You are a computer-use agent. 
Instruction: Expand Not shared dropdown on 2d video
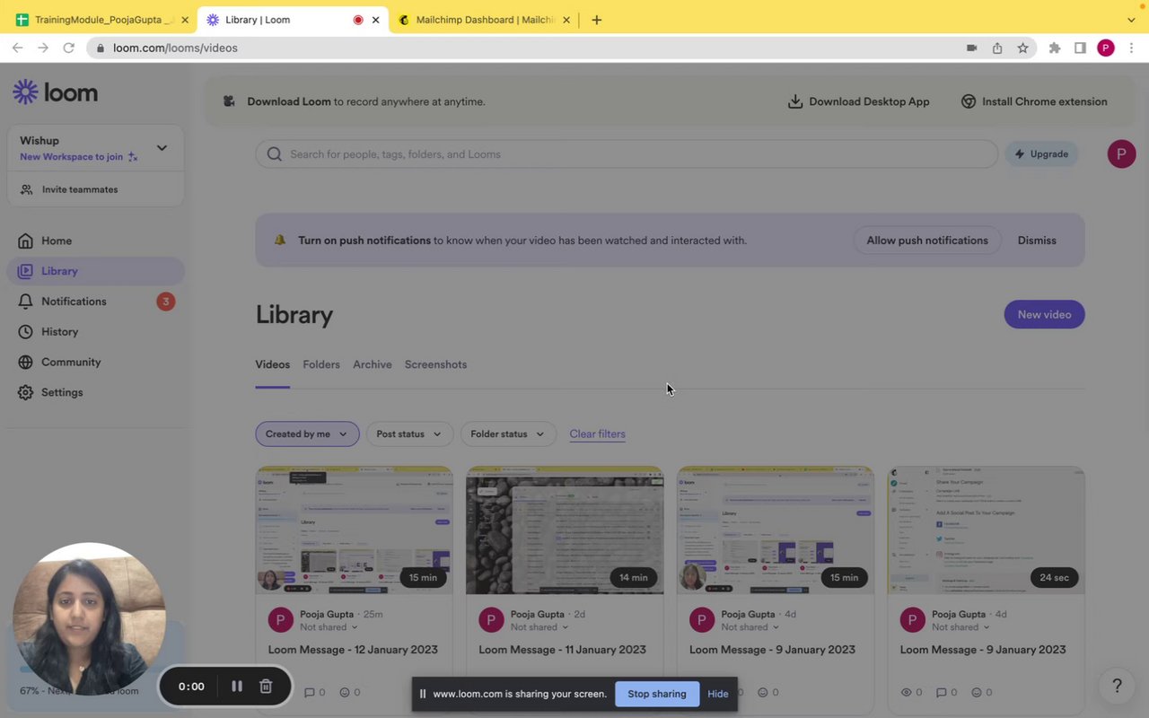(x=539, y=627)
